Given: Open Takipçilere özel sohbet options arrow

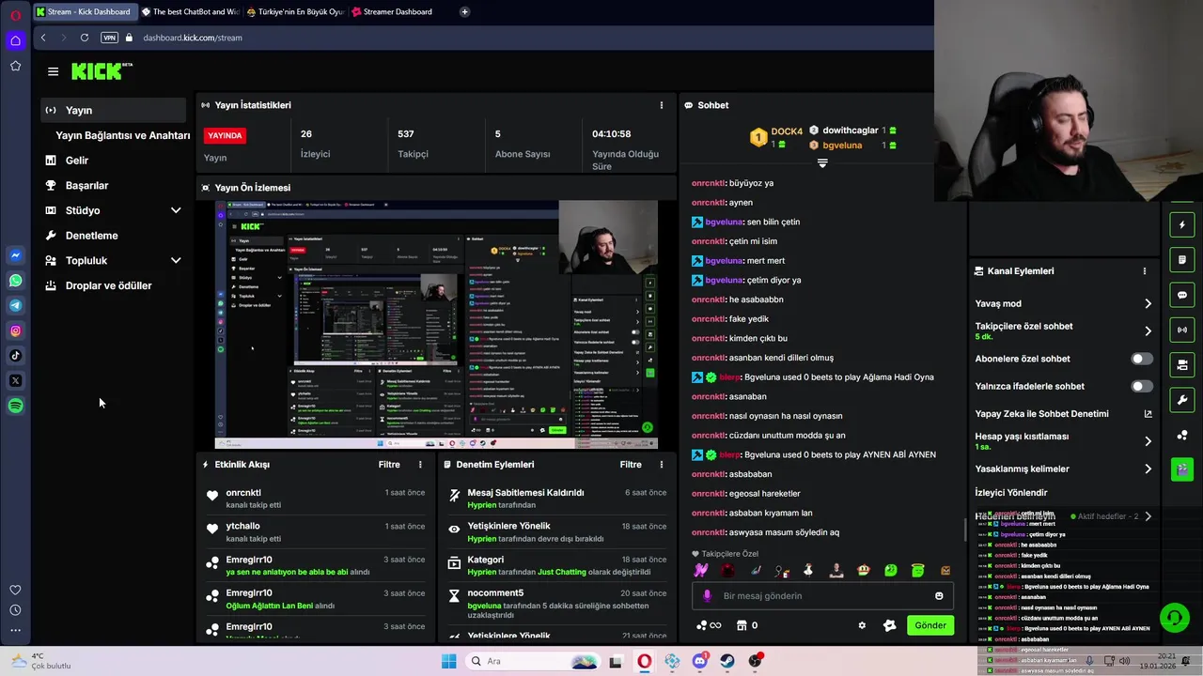Looking at the screenshot, I should [1148, 330].
